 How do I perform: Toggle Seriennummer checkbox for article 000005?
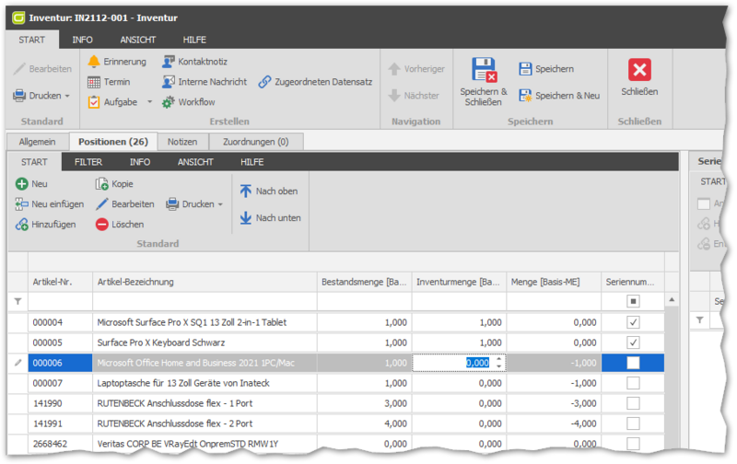tap(633, 342)
